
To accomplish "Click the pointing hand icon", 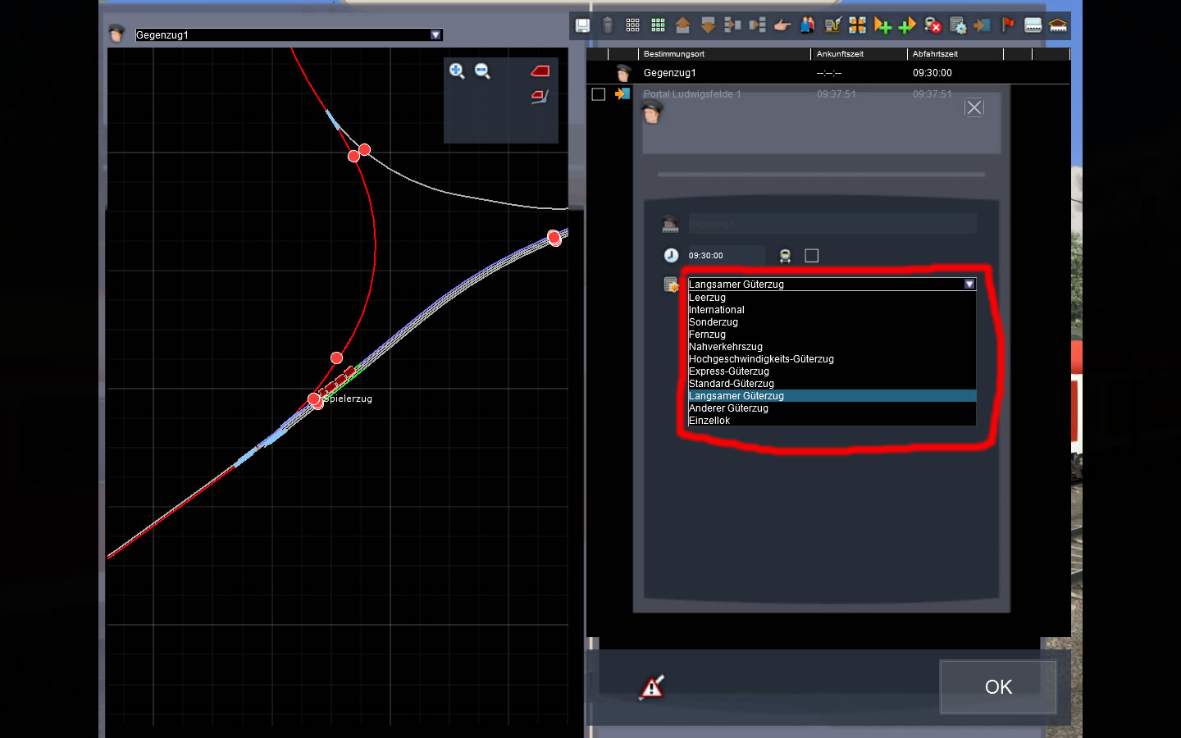I will [x=782, y=25].
